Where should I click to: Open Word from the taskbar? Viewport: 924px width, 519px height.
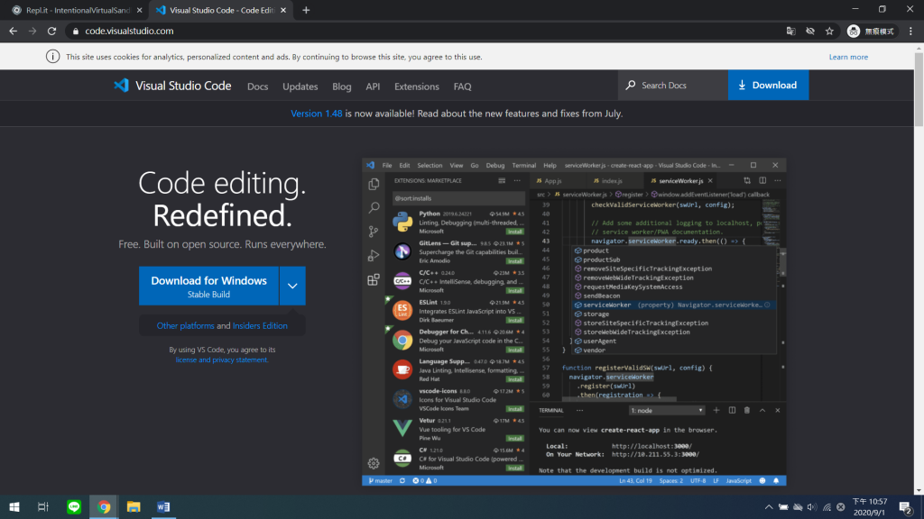coord(163,507)
